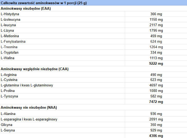Screen dimensions: 187x138
Task: Click the L-Histydyna row label
Action: point(10,14)
